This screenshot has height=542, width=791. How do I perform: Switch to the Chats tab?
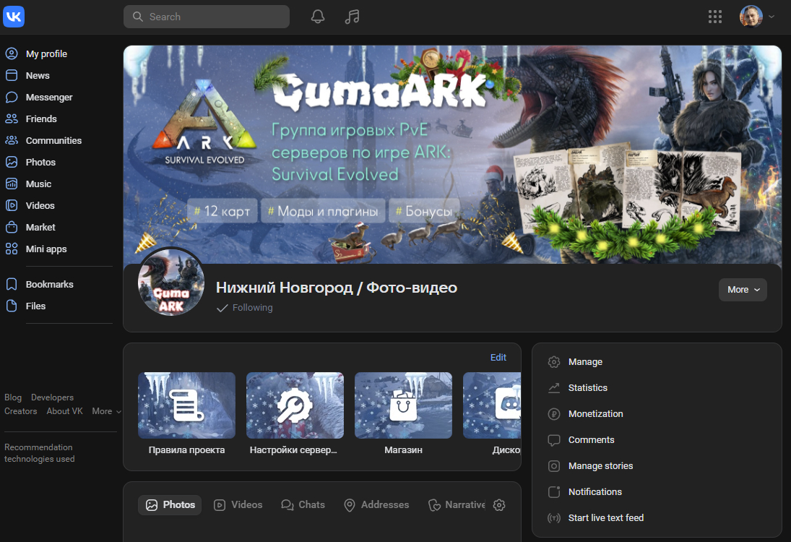pos(303,504)
